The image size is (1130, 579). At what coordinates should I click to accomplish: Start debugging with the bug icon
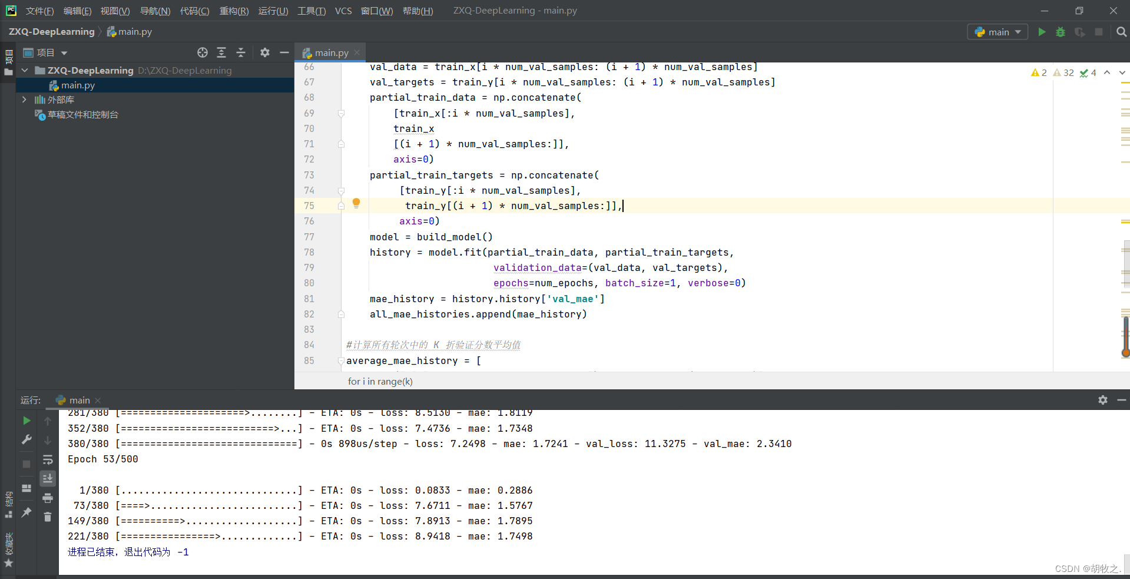click(x=1061, y=32)
